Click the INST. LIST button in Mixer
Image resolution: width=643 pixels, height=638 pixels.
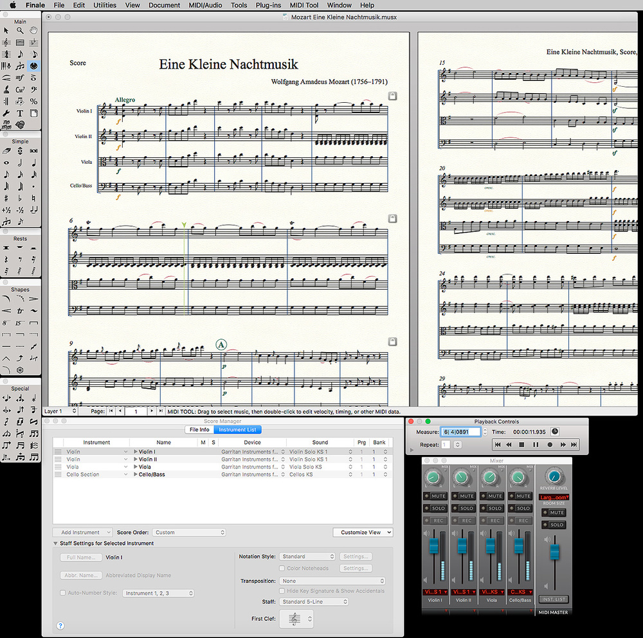[x=554, y=599]
